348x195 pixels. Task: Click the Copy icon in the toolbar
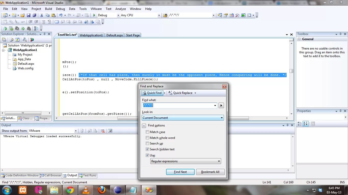pyautogui.click(x=48, y=15)
